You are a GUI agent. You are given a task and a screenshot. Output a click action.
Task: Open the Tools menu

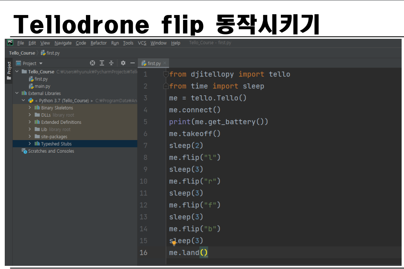(x=128, y=43)
